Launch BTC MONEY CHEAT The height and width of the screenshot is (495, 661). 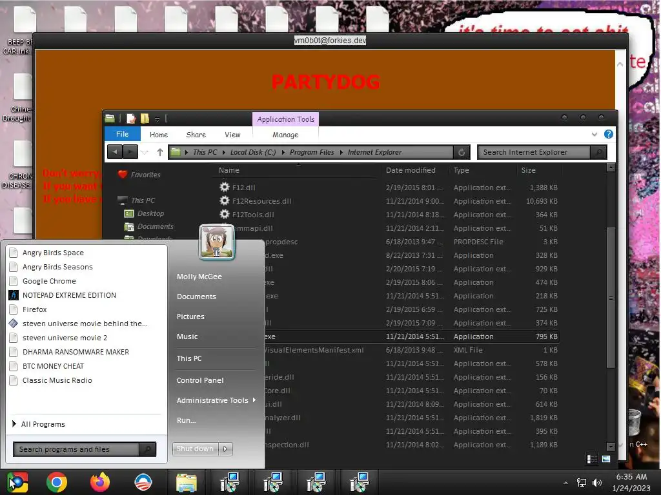pyautogui.click(x=53, y=366)
